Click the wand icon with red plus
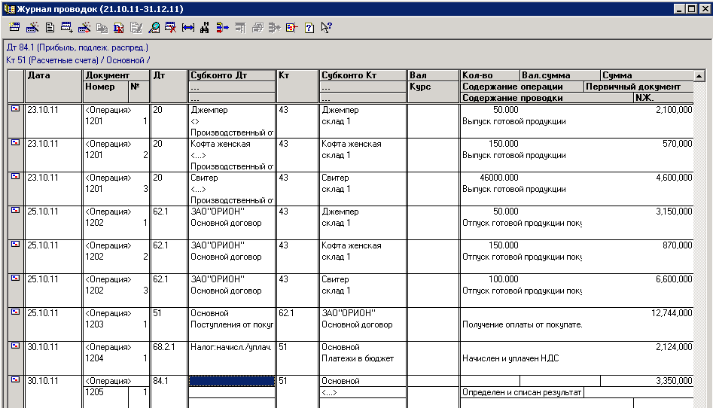This screenshot has width=713, height=408. tap(84, 28)
